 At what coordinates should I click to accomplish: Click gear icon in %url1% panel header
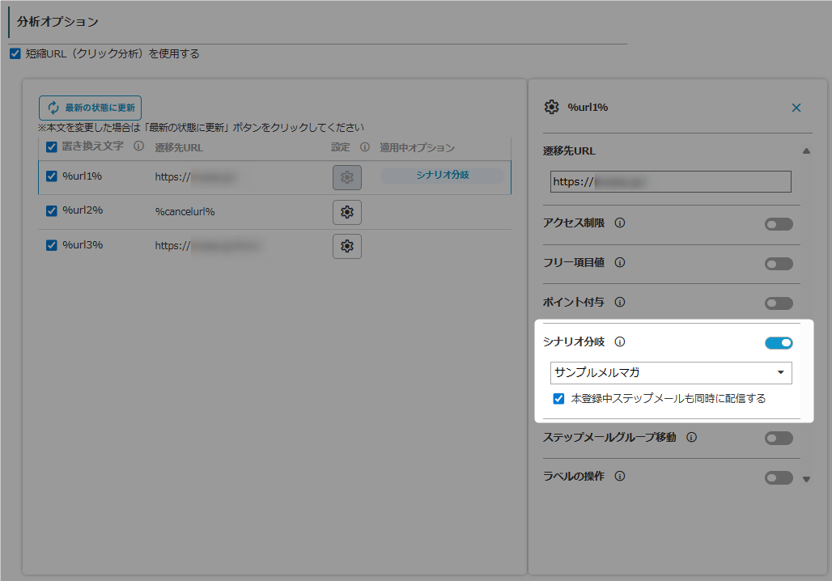[x=552, y=107]
